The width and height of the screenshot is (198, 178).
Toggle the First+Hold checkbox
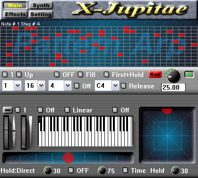point(106,75)
